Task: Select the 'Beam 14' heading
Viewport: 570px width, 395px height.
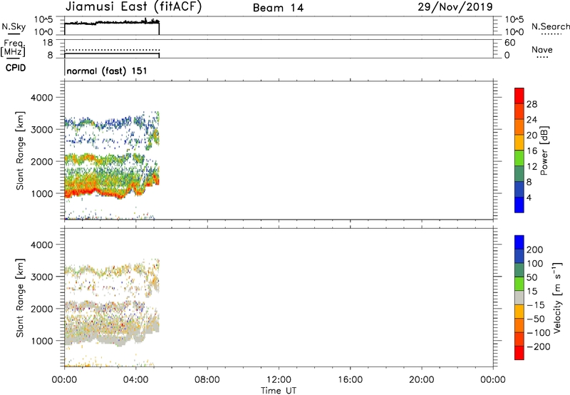Action: (x=278, y=8)
